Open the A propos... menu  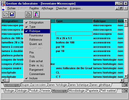[76, 8]
